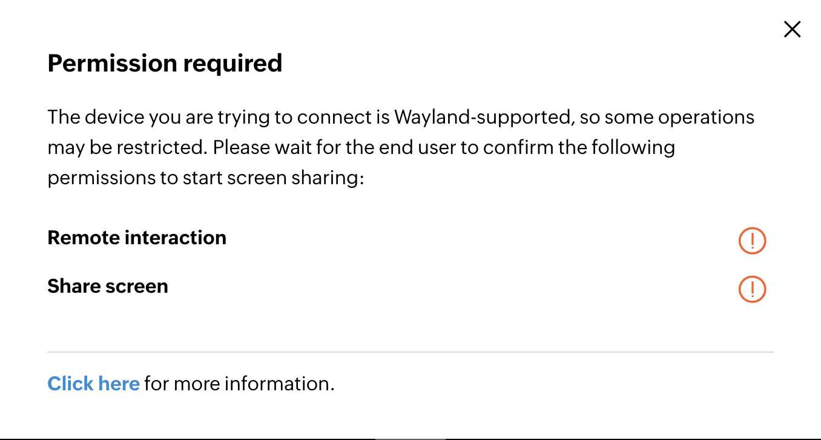Select the Share screen permission label
The width and height of the screenshot is (821, 440).
108,286
